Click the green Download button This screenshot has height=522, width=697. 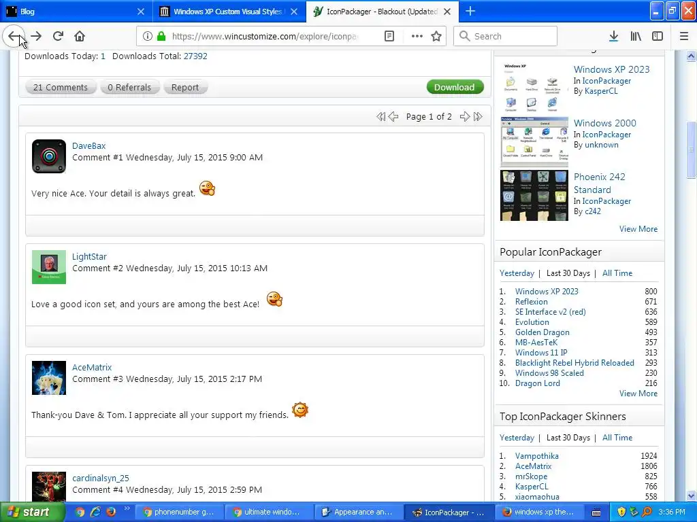point(455,87)
